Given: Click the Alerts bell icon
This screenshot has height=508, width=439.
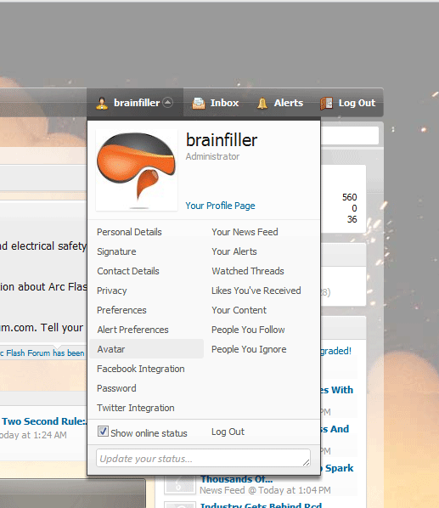Looking at the screenshot, I should pos(262,104).
